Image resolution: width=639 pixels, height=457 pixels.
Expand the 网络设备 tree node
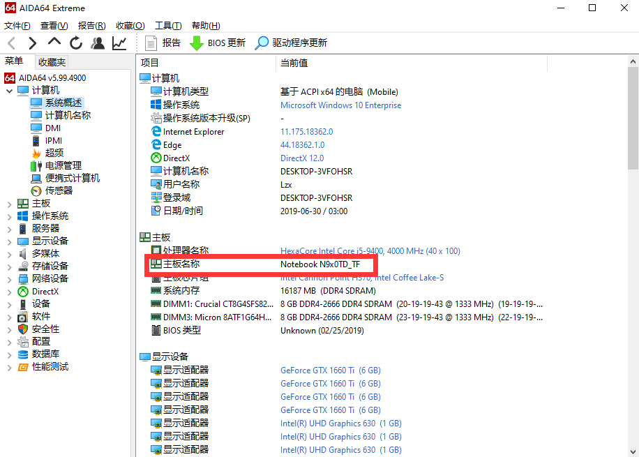pos(9,280)
